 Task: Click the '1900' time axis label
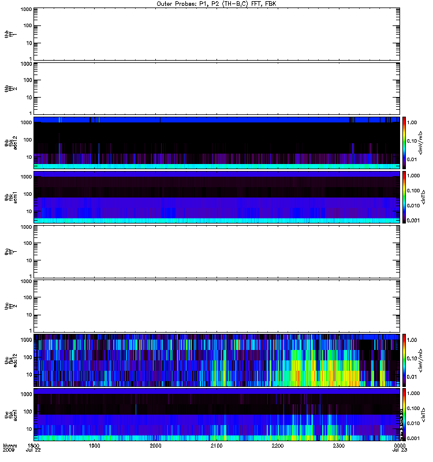[x=95, y=446]
